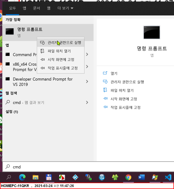Viewport: 174px width, 189px height.
Task: Click Developer Command Prompt's small black icon
Action: (x=8, y=79)
